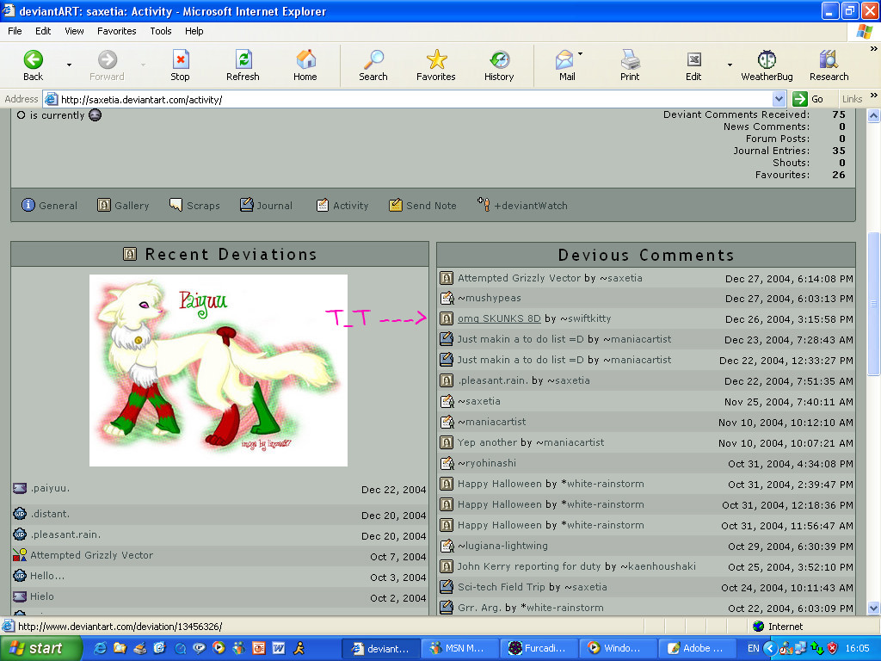Switch to the Adobe taskbar window
This screenshot has width=881, height=661.
click(699, 648)
